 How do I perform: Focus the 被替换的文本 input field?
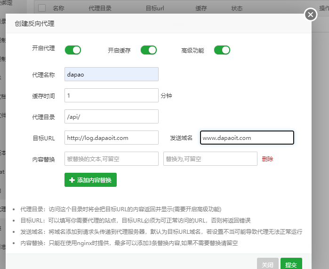point(112,159)
